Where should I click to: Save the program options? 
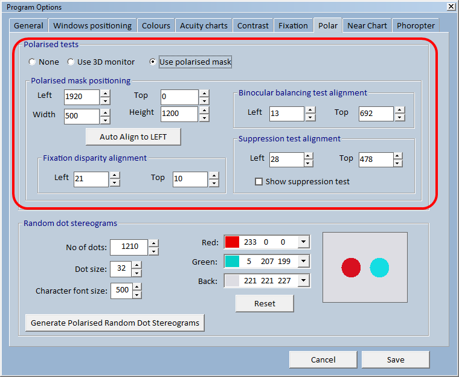pyautogui.click(x=396, y=359)
